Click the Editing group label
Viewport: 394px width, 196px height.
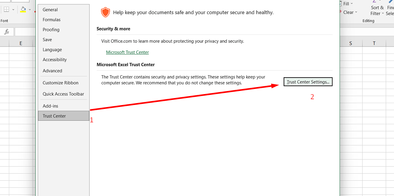pos(368,21)
